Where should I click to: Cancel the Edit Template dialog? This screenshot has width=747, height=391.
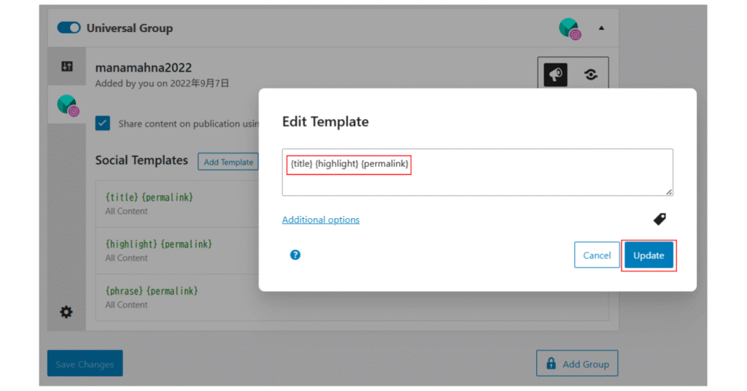click(x=597, y=255)
